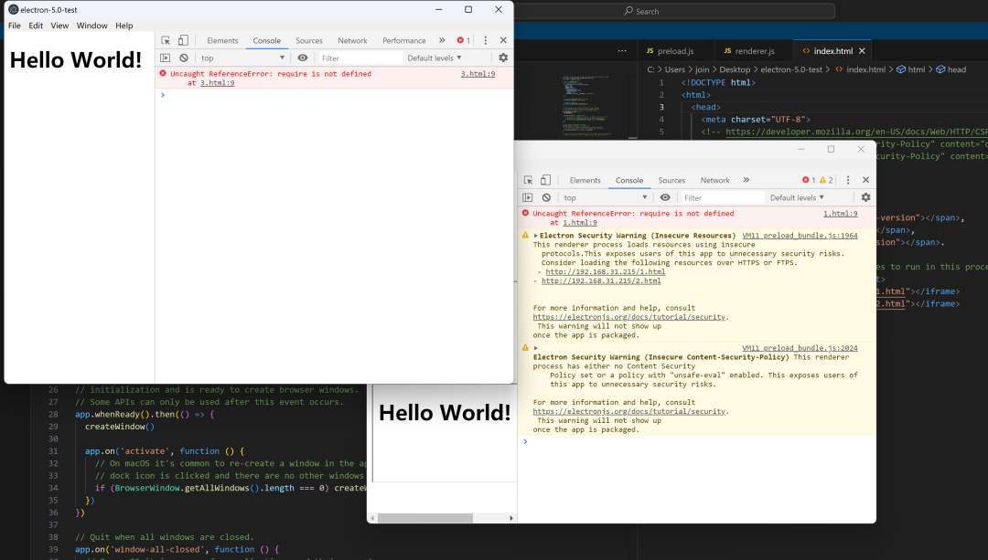Click live expression eye icon in lower DevTools
The image size is (988, 560).
[665, 197]
